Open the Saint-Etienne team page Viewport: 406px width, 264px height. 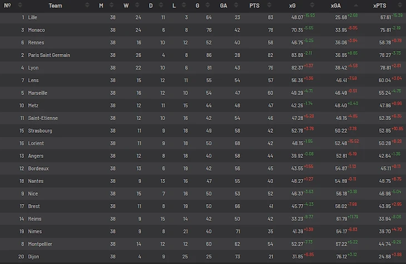(x=43, y=118)
